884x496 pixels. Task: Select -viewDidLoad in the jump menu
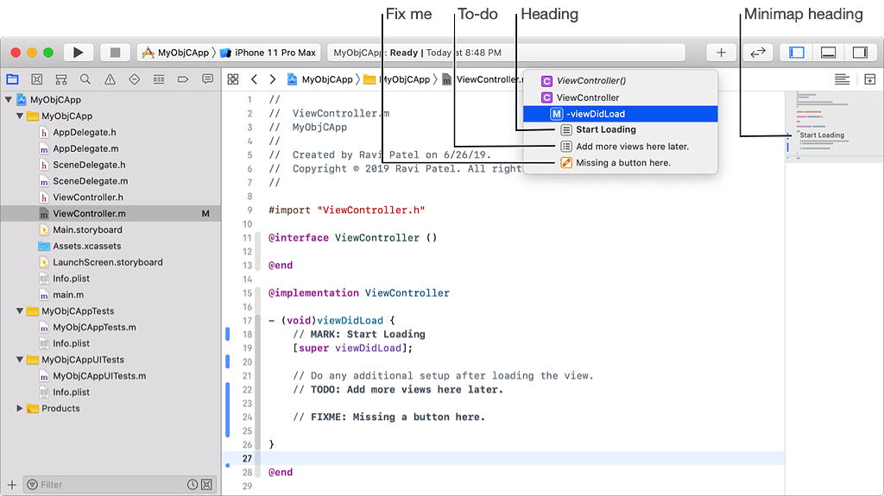coord(620,114)
